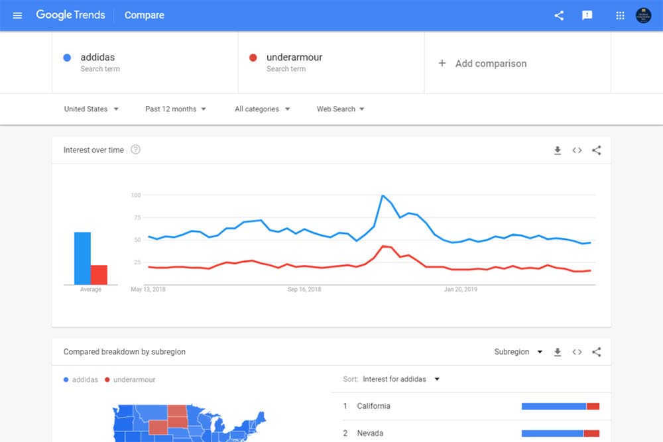
Task: Click the red underarmour average bar
Action: click(x=99, y=274)
